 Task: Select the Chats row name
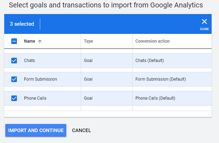coord(29,61)
